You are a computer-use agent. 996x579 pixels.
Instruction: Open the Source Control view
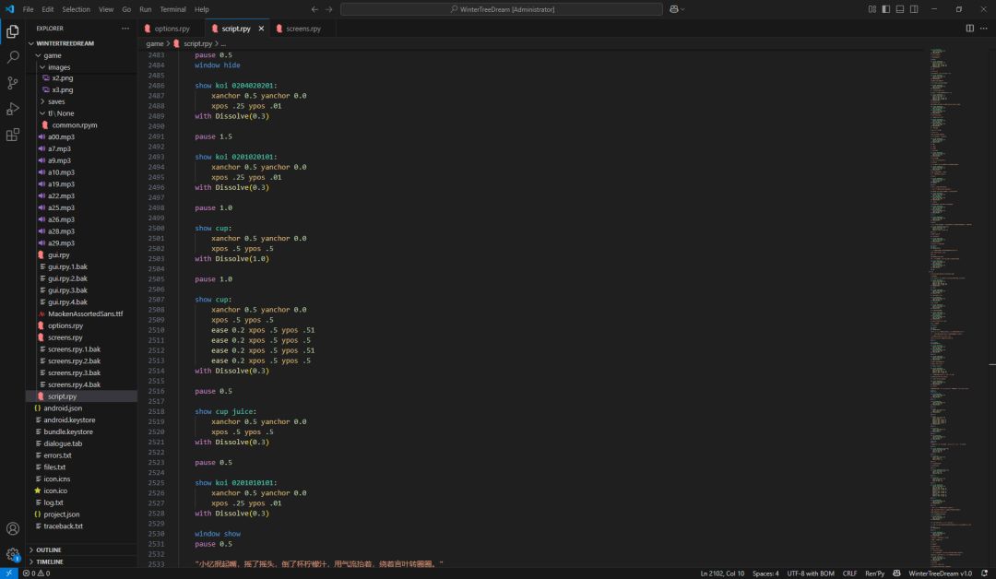[13, 83]
